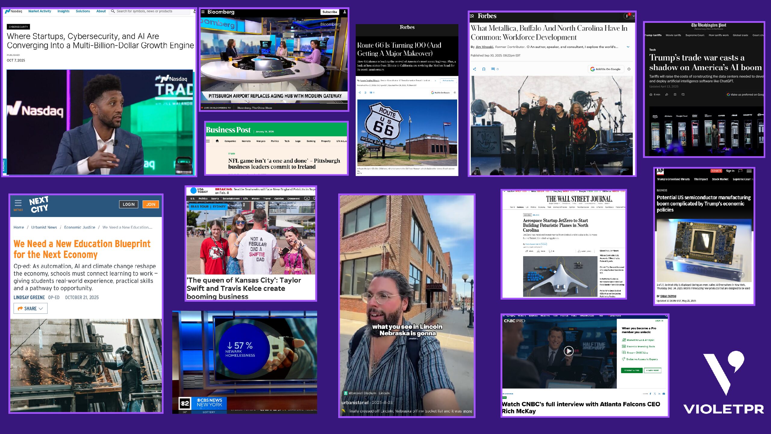Expand Jim Vinoski's author bio chevron

pos(628,47)
